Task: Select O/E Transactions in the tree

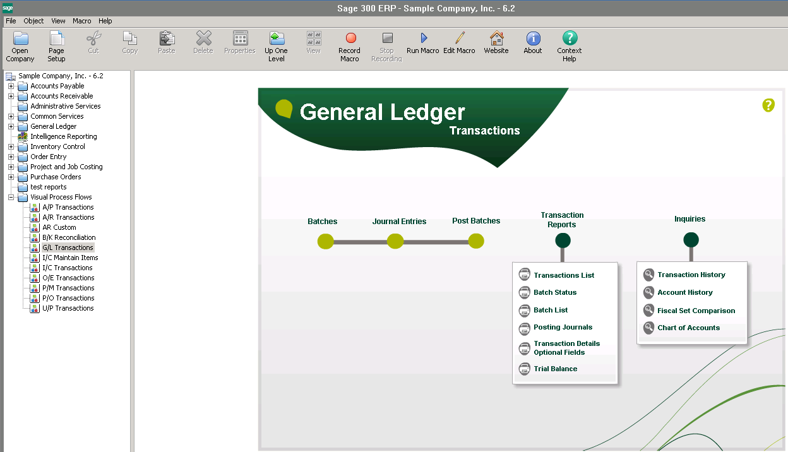Action: pos(68,278)
